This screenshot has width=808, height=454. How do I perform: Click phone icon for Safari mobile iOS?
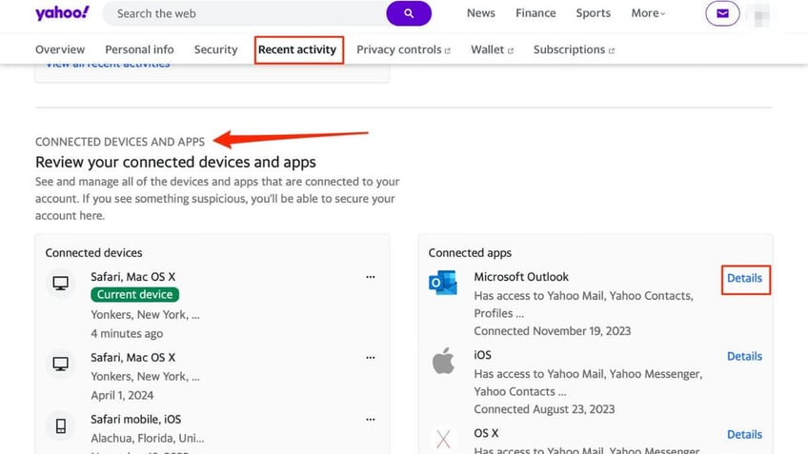point(61,425)
